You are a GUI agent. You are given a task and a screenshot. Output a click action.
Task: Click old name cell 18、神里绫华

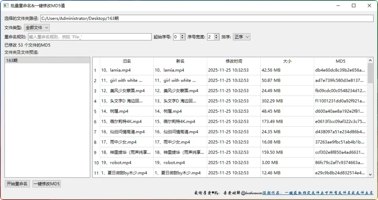pos(127,152)
